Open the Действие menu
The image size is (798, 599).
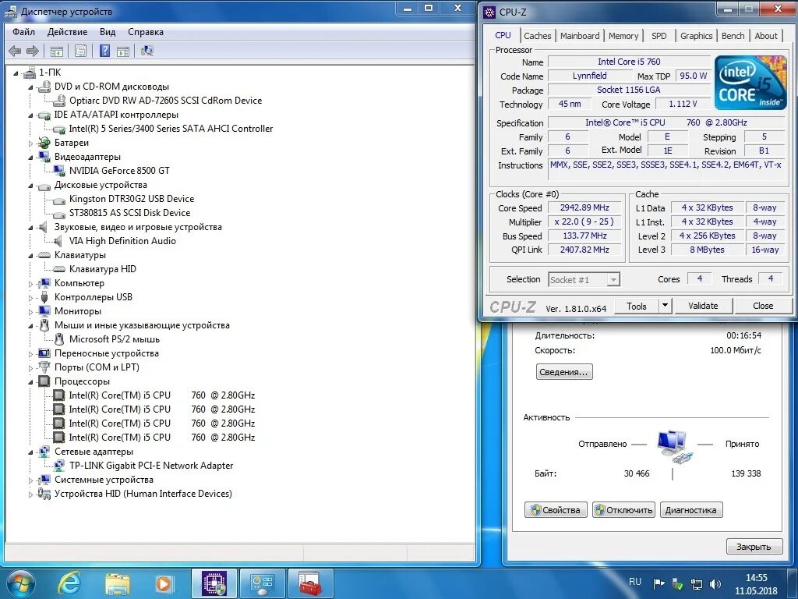(67, 32)
